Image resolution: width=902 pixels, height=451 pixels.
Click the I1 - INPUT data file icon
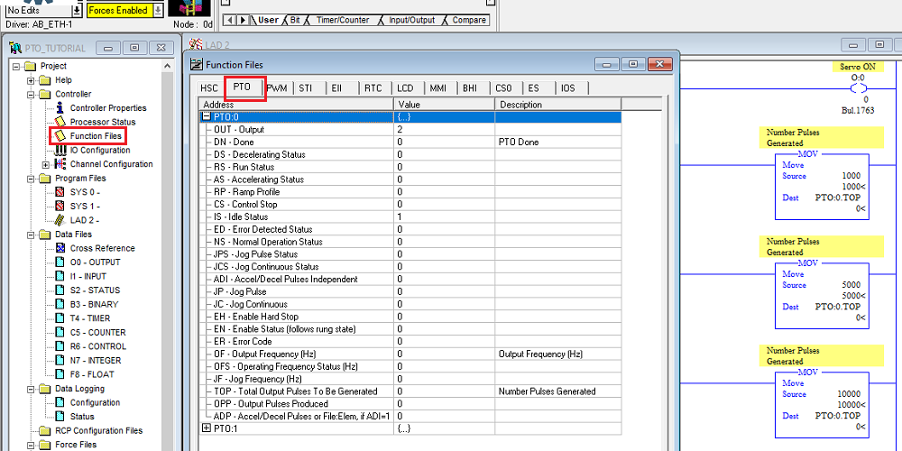coord(60,276)
